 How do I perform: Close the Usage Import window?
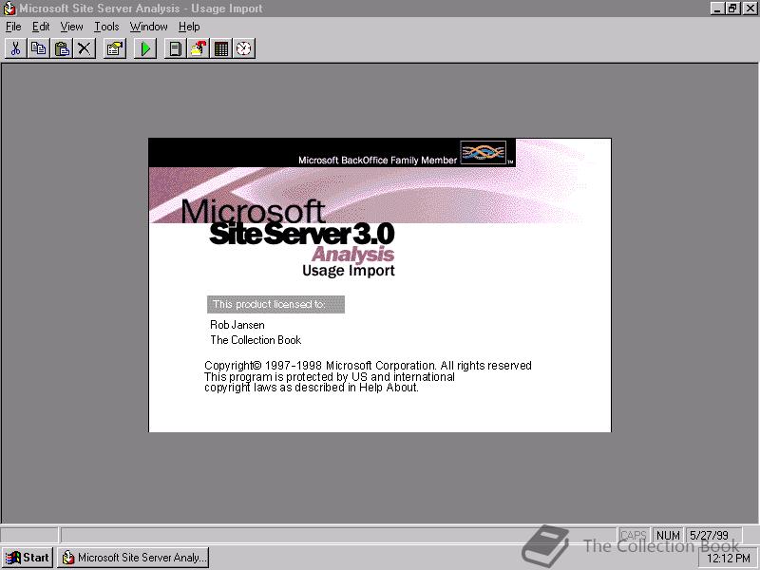click(x=750, y=9)
